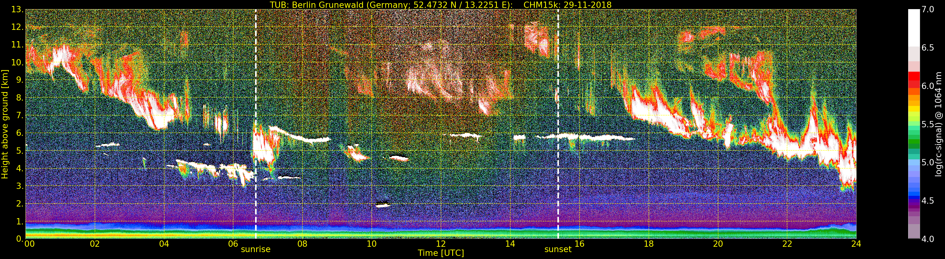This screenshot has width=945, height=259.
Task: Click the height axis tick '6.'
Action: coord(20,133)
